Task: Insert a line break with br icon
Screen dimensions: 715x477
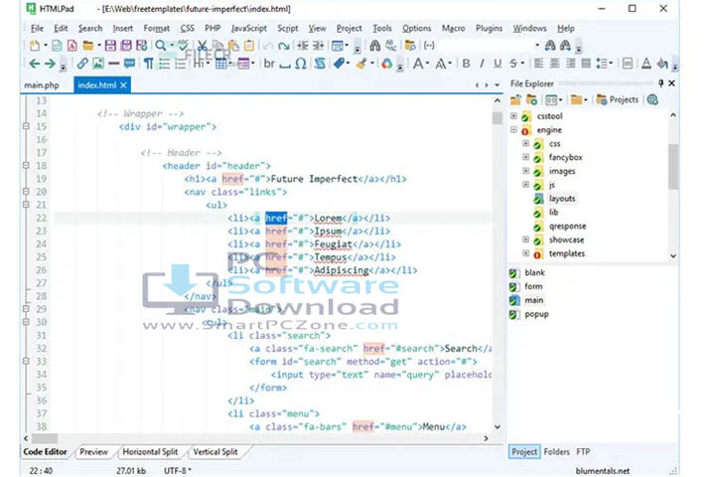Action: pyautogui.click(x=269, y=64)
